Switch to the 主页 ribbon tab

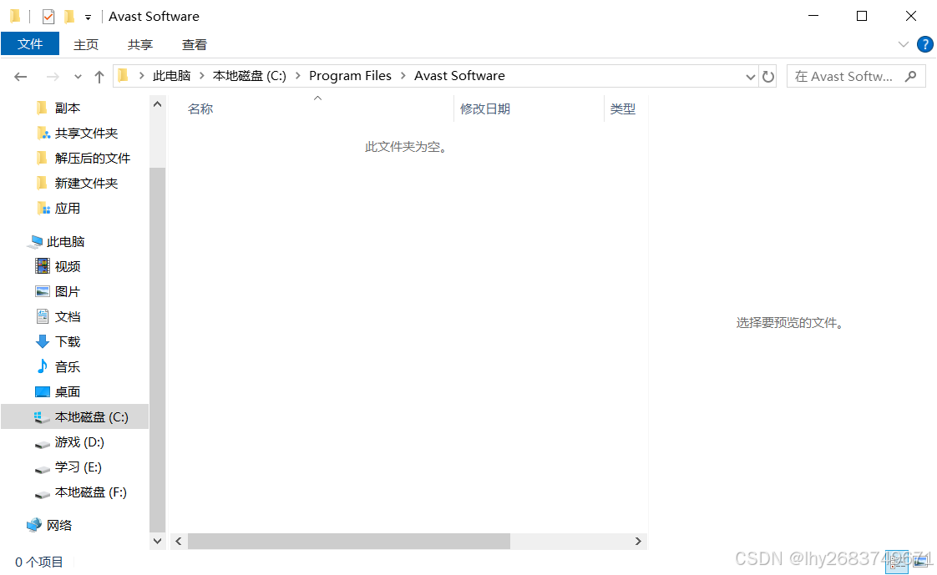[x=85, y=45]
